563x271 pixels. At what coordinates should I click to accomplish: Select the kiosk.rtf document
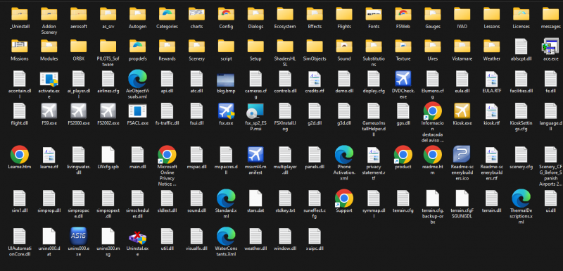[x=491, y=111]
